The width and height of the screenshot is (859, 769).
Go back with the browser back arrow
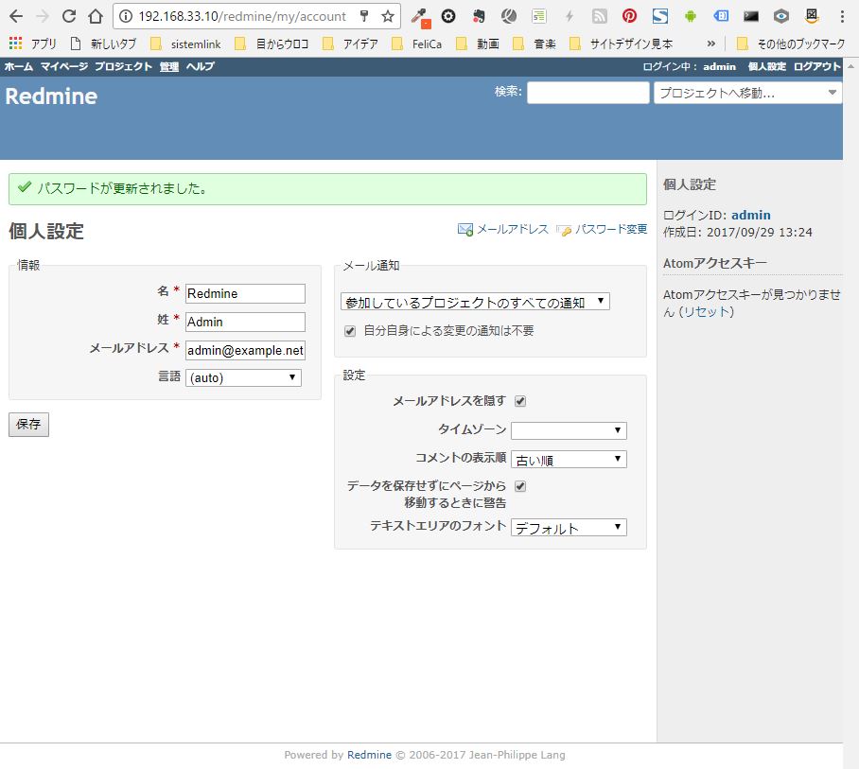coord(16,16)
